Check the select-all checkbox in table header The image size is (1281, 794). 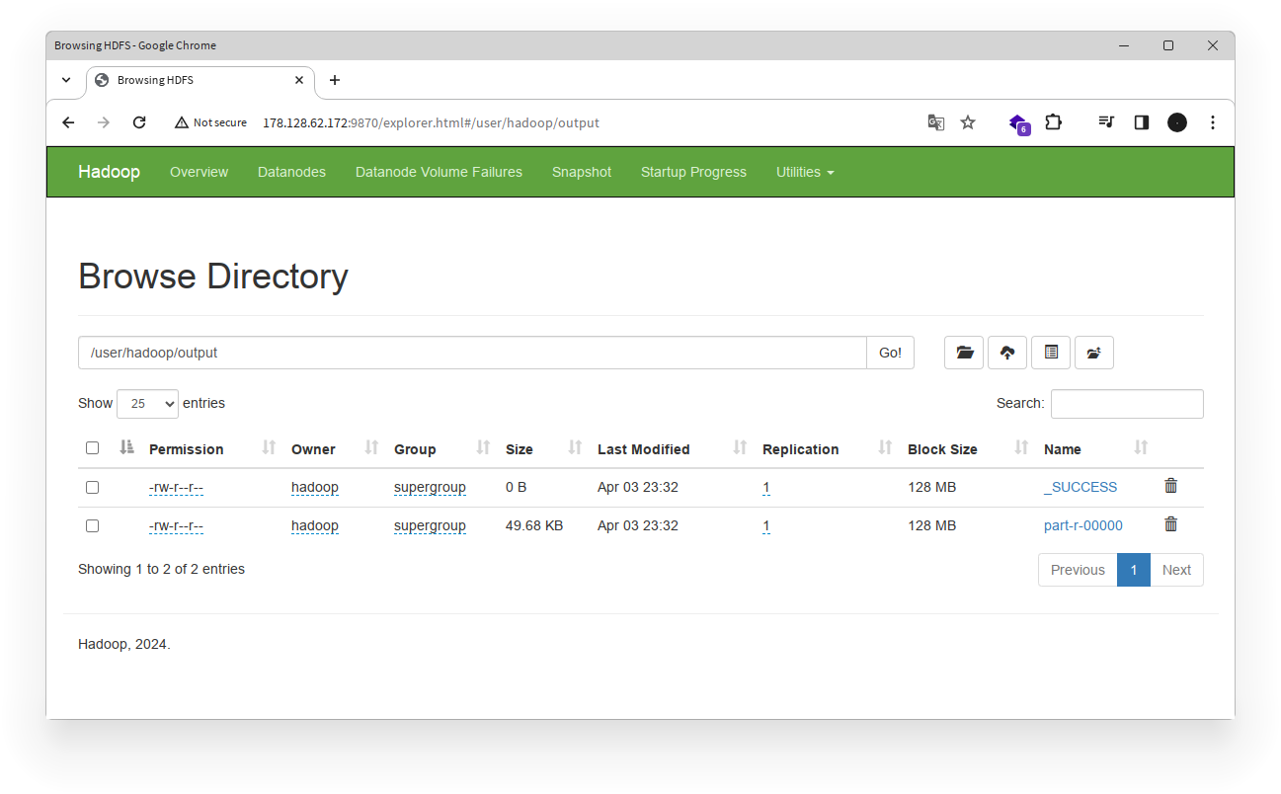tap(93, 448)
